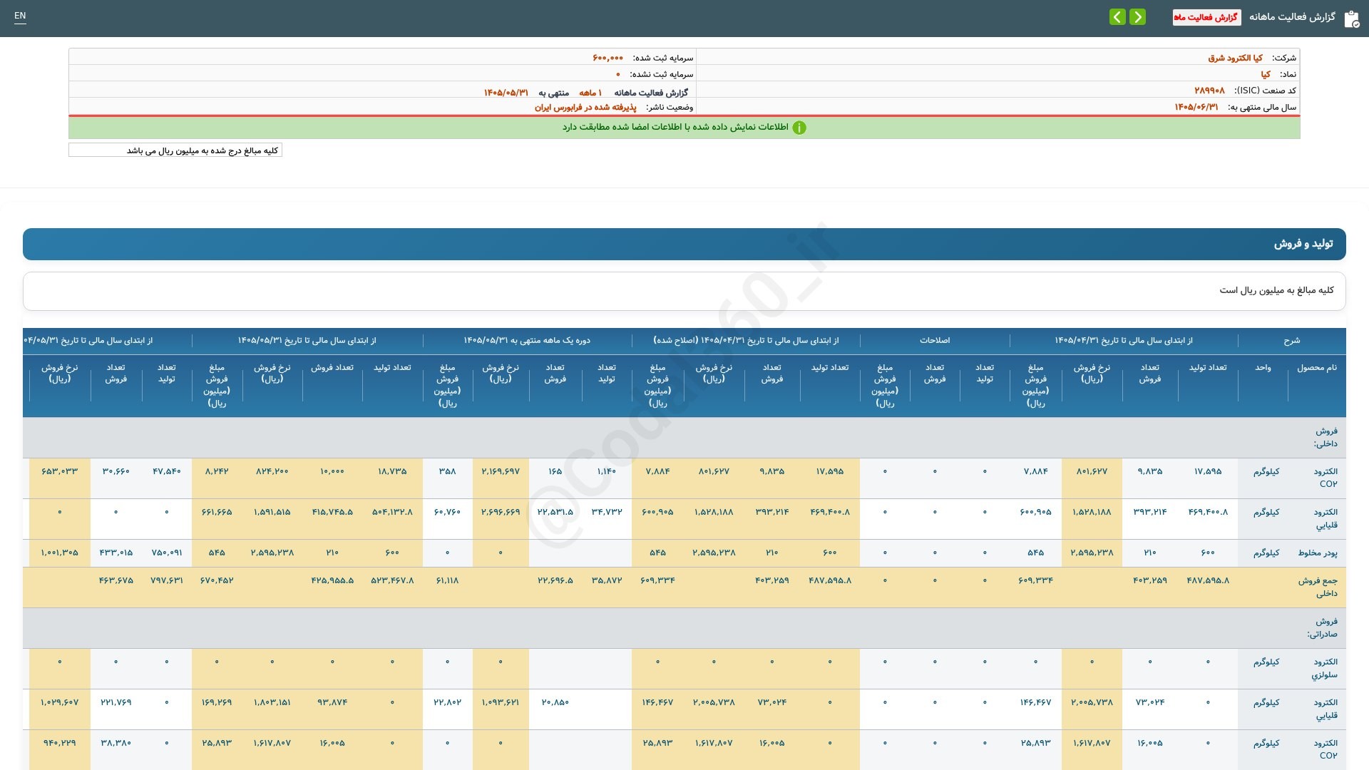Open the red 'گزارش فعالیت ماه' sheet selector
Image resolution: width=1369 pixels, height=770 pixels.
tap(1206, 17)
